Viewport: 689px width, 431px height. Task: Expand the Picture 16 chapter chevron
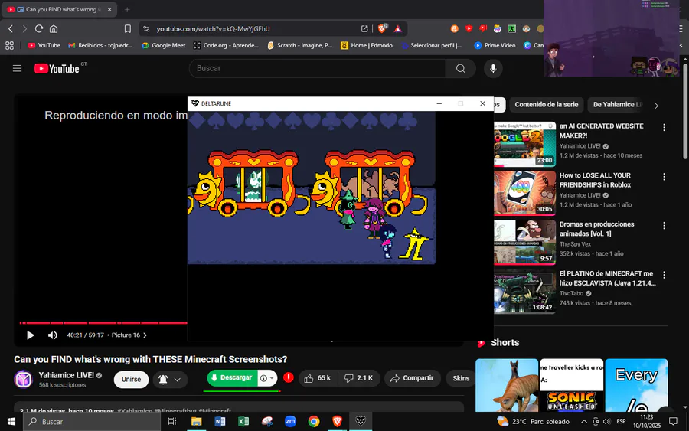tap(145, 335)
